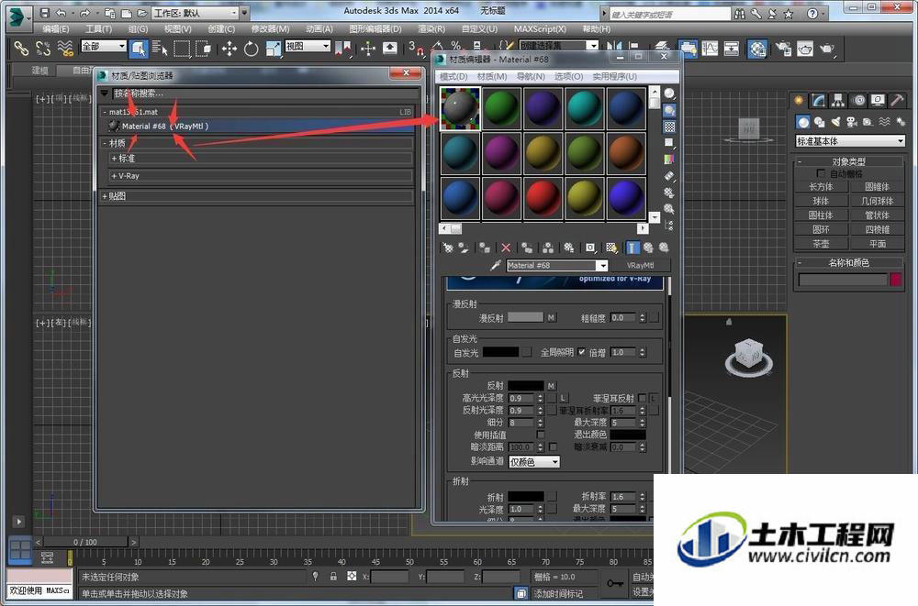The height and width of the screenshot is (606, 918).
Task: Toggle the selection lock icon in status bar
Action: 333,576
